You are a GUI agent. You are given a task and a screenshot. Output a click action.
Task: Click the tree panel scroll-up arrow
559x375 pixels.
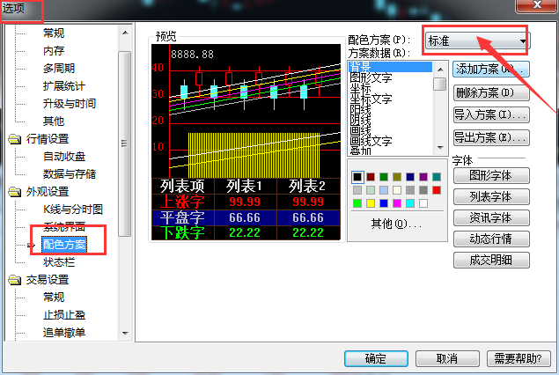tap(125, 33)
